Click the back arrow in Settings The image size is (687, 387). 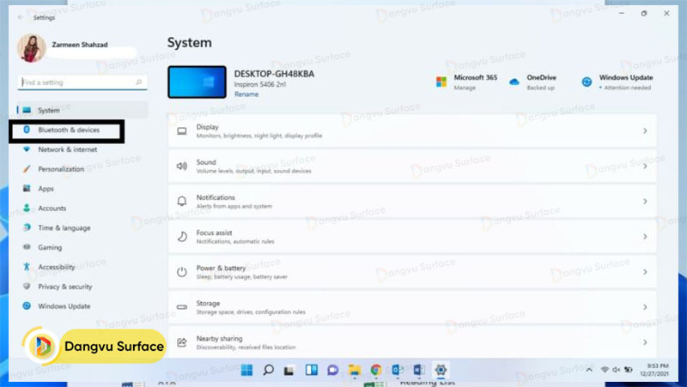20,17
